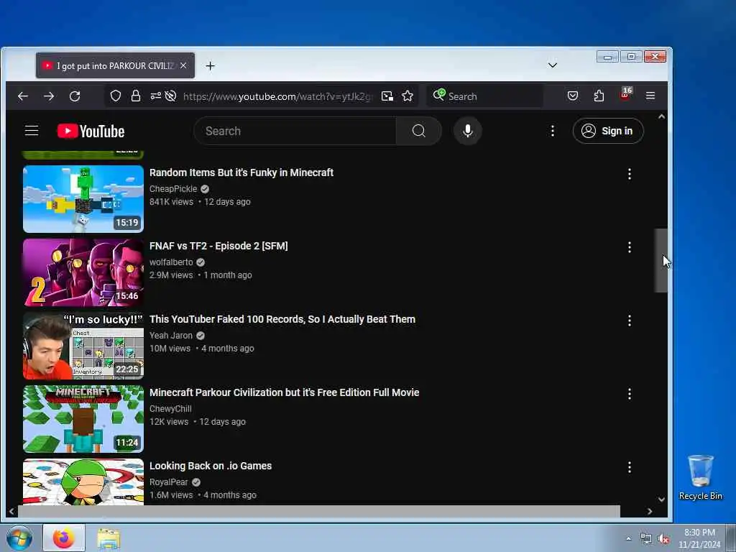Click the 15:46 FNAF vs TF2 thumbnail
736x552 pixels.
(83, 272)
